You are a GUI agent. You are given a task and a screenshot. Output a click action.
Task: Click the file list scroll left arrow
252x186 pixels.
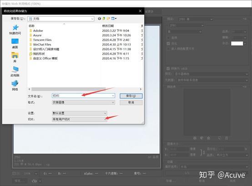click(29, 89)
